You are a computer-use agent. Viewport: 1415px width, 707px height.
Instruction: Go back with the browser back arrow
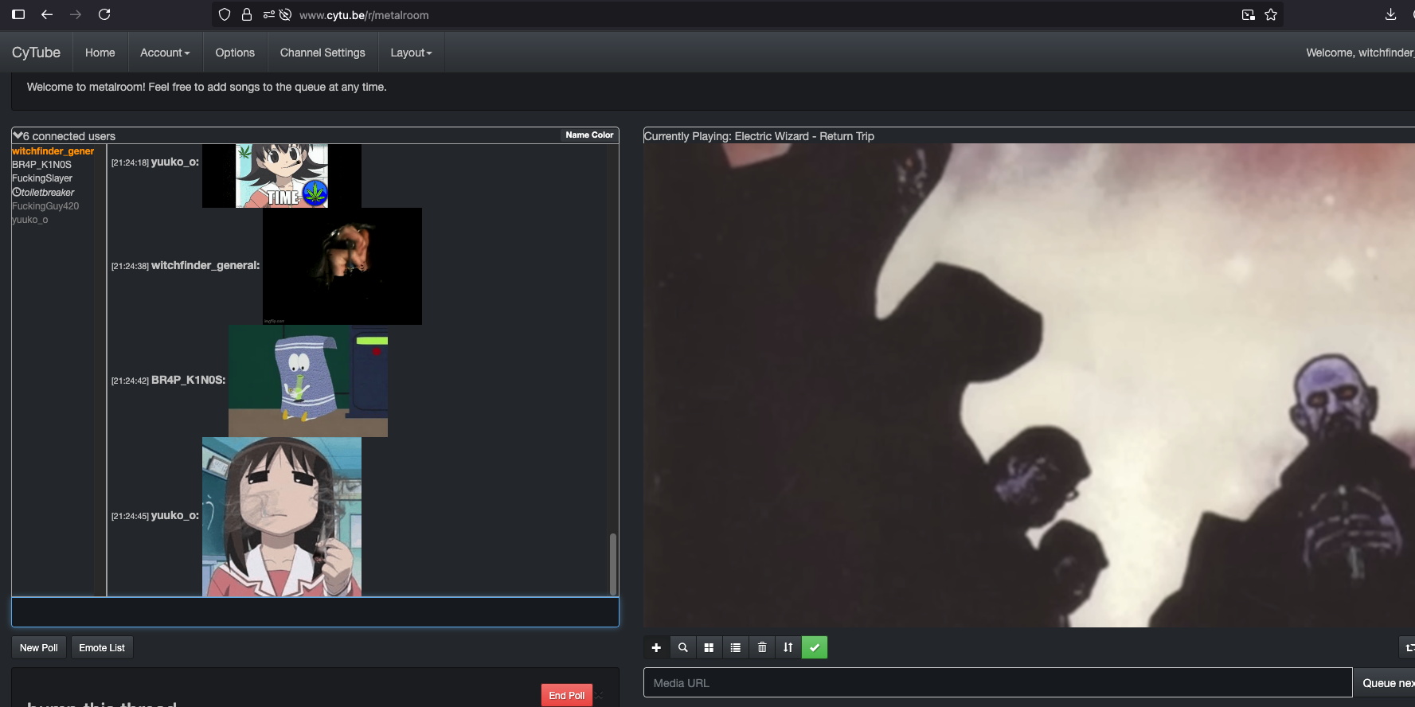[47, 14]
